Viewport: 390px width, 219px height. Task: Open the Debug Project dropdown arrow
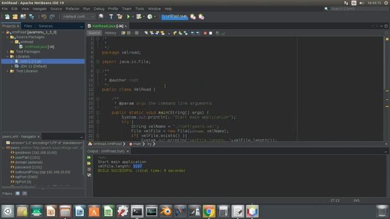point(144,16)
